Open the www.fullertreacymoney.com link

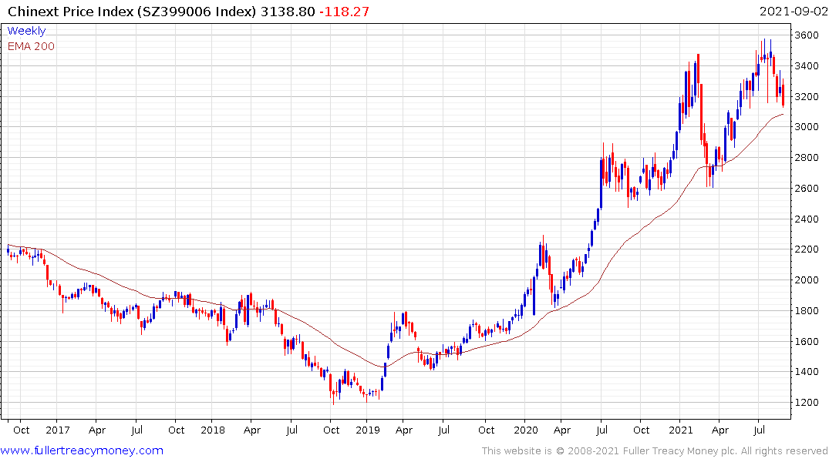point(82,450)
